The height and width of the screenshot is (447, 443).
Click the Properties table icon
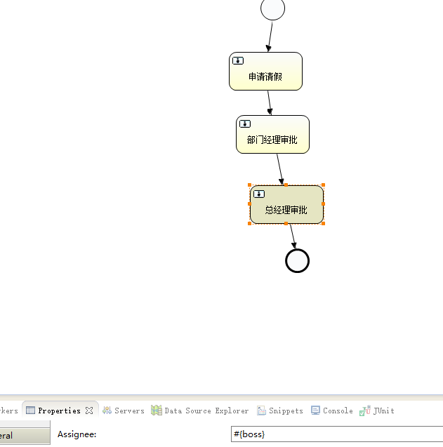[x=30, y=411]
